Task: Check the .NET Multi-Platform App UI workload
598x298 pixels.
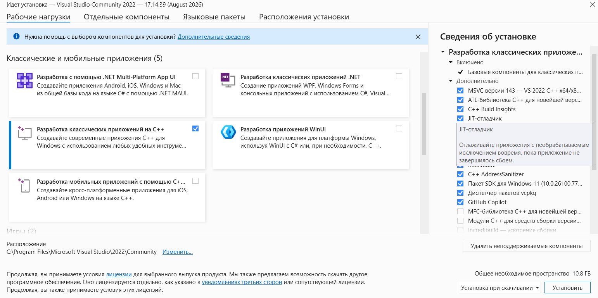Action: pyautogui.click(x=195, y=76)
